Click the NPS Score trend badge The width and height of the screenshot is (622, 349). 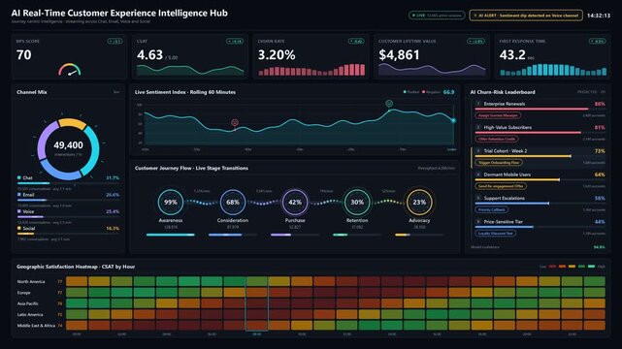pyautogui.click(x=115, y=41)
